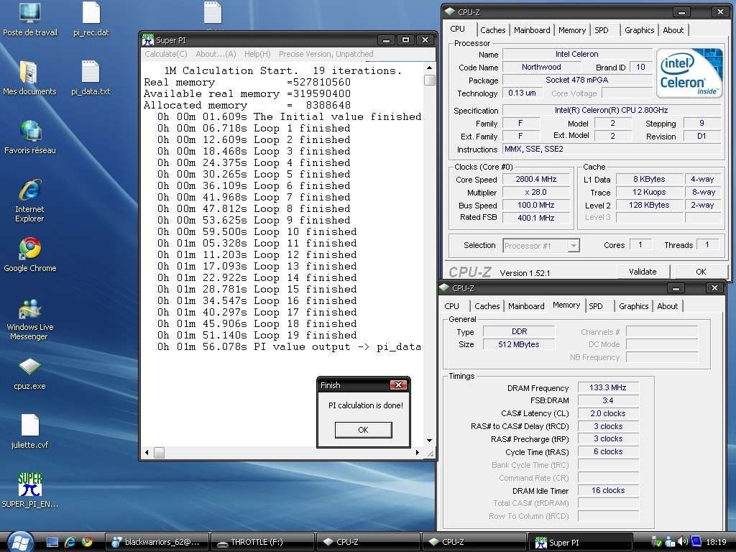Click OK button in top CPU-Z window
Viewport: 736px width, 552px height.
(701, 271)
